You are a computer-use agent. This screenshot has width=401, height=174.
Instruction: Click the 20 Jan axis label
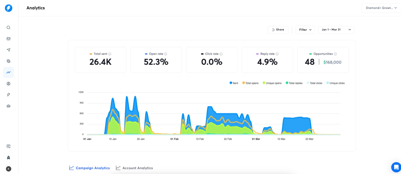(141, 139)
